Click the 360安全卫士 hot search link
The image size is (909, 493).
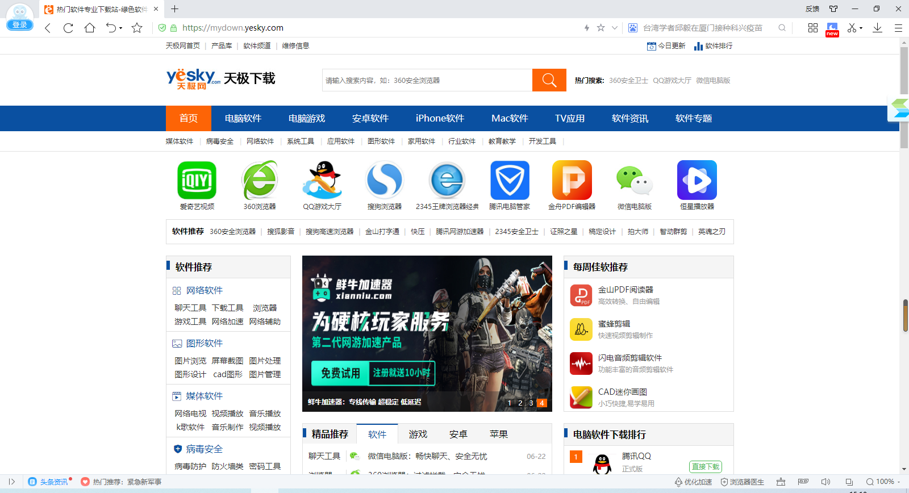(x=628, y=81)
